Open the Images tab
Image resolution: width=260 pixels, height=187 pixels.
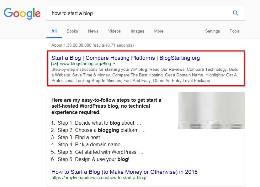[137, 31]
